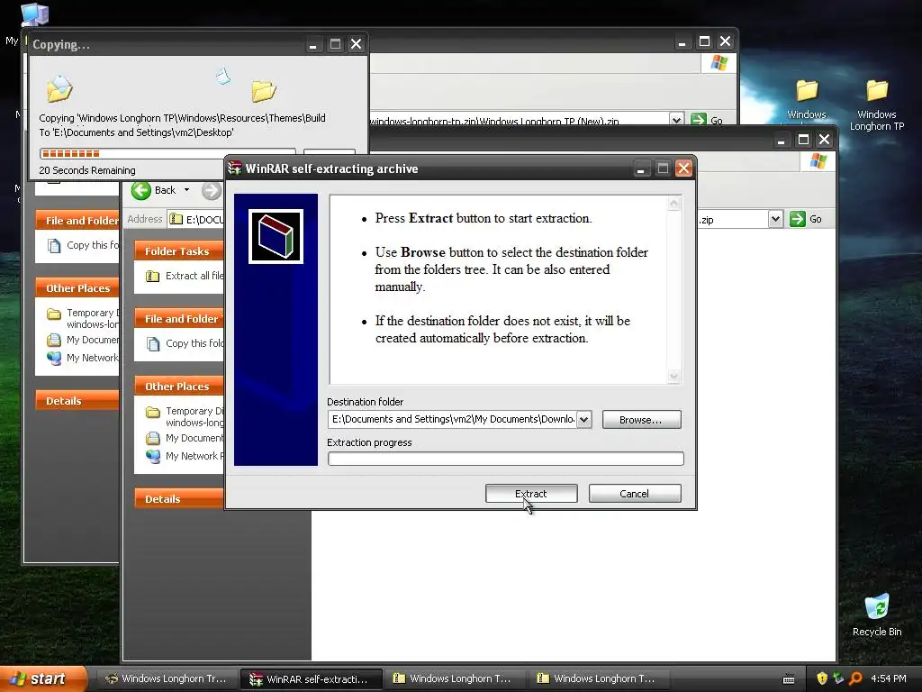Collapse File and Folder panel in front window

(x=178, y=318)
